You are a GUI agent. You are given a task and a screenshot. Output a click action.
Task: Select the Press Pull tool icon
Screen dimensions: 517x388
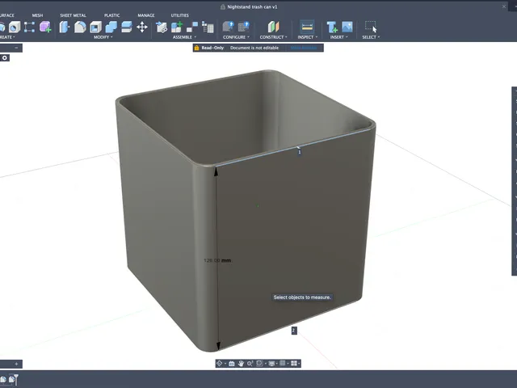coord(65,27)
